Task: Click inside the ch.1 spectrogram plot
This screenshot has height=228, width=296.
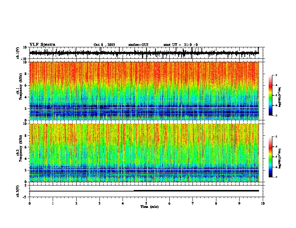Action: tap(144, 91)
